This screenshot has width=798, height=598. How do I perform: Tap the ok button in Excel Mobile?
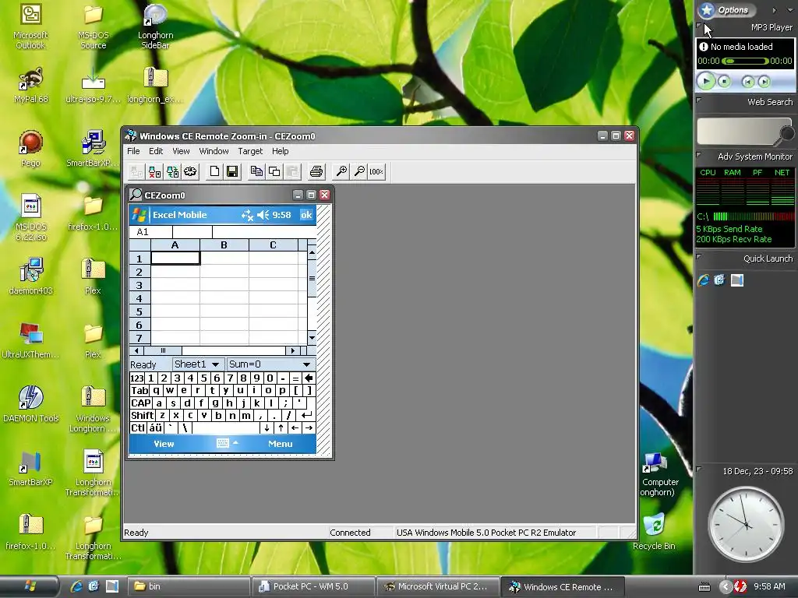click(x=306, y=215)
